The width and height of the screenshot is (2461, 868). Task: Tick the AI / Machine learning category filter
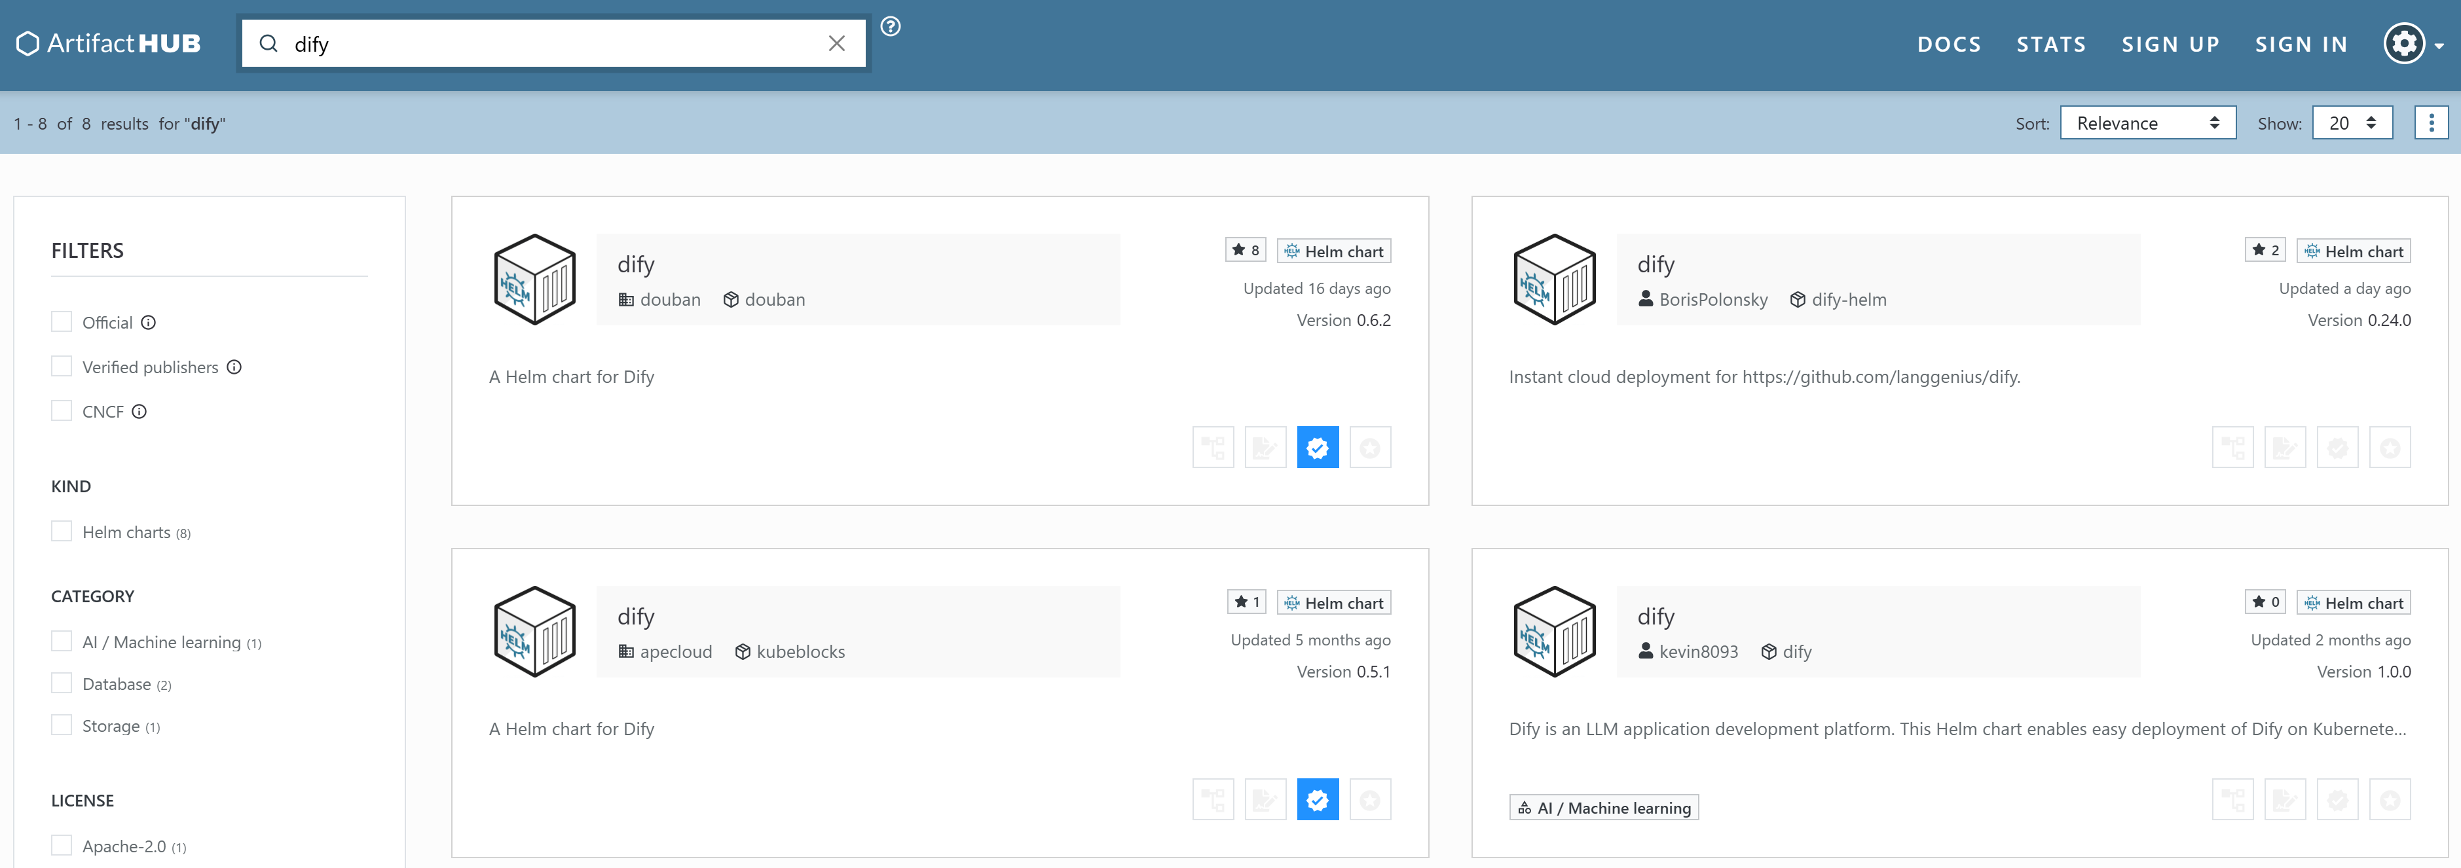62,642
